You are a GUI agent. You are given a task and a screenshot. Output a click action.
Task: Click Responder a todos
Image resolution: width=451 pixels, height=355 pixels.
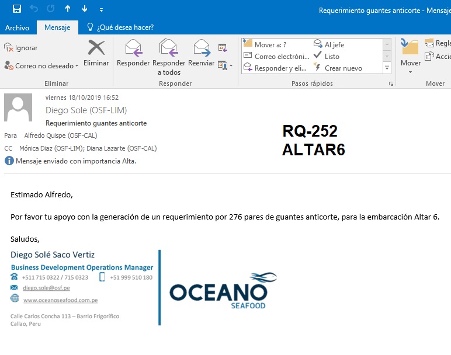[x=168, y=57]
